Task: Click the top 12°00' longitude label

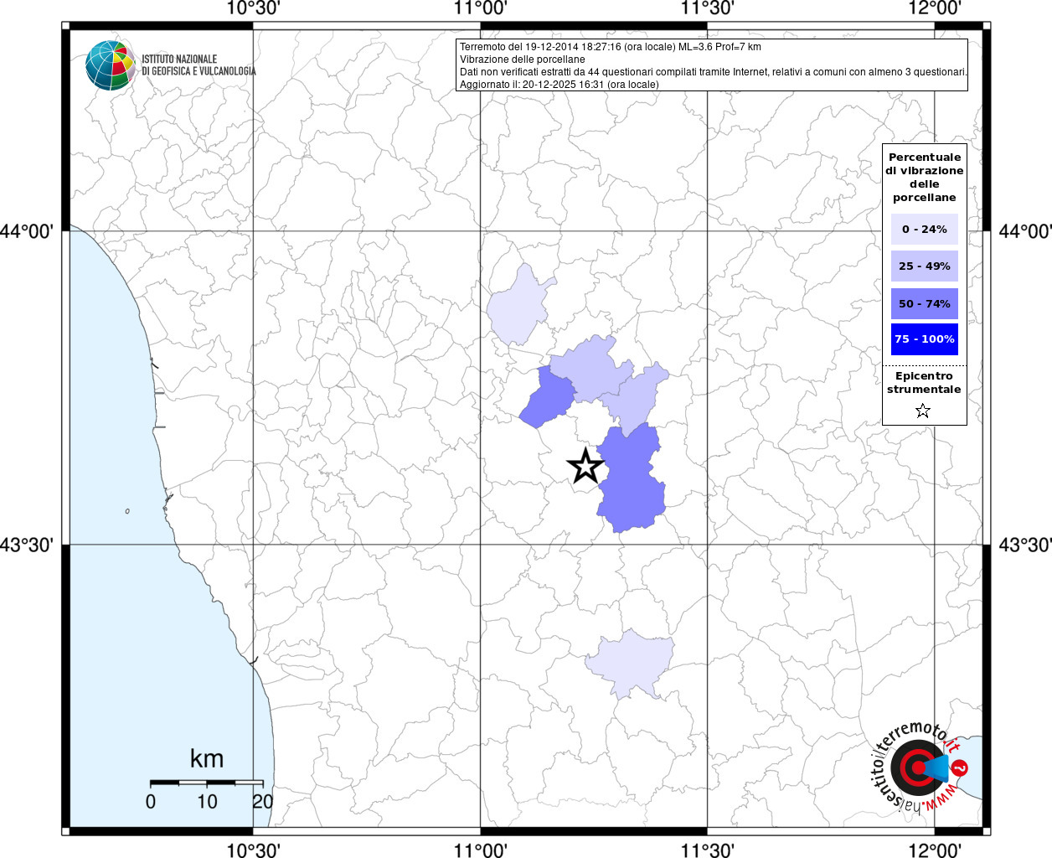Action: click(x=935, y=8)
